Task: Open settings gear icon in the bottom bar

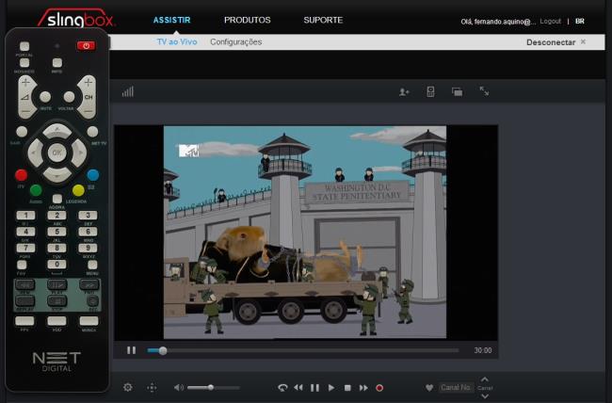Action: [128, 387]
